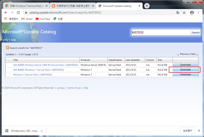Download the 912.4 MB Windows 7 update
The width and height of the screenshot is (204, 137).
(x=185, y=70)
